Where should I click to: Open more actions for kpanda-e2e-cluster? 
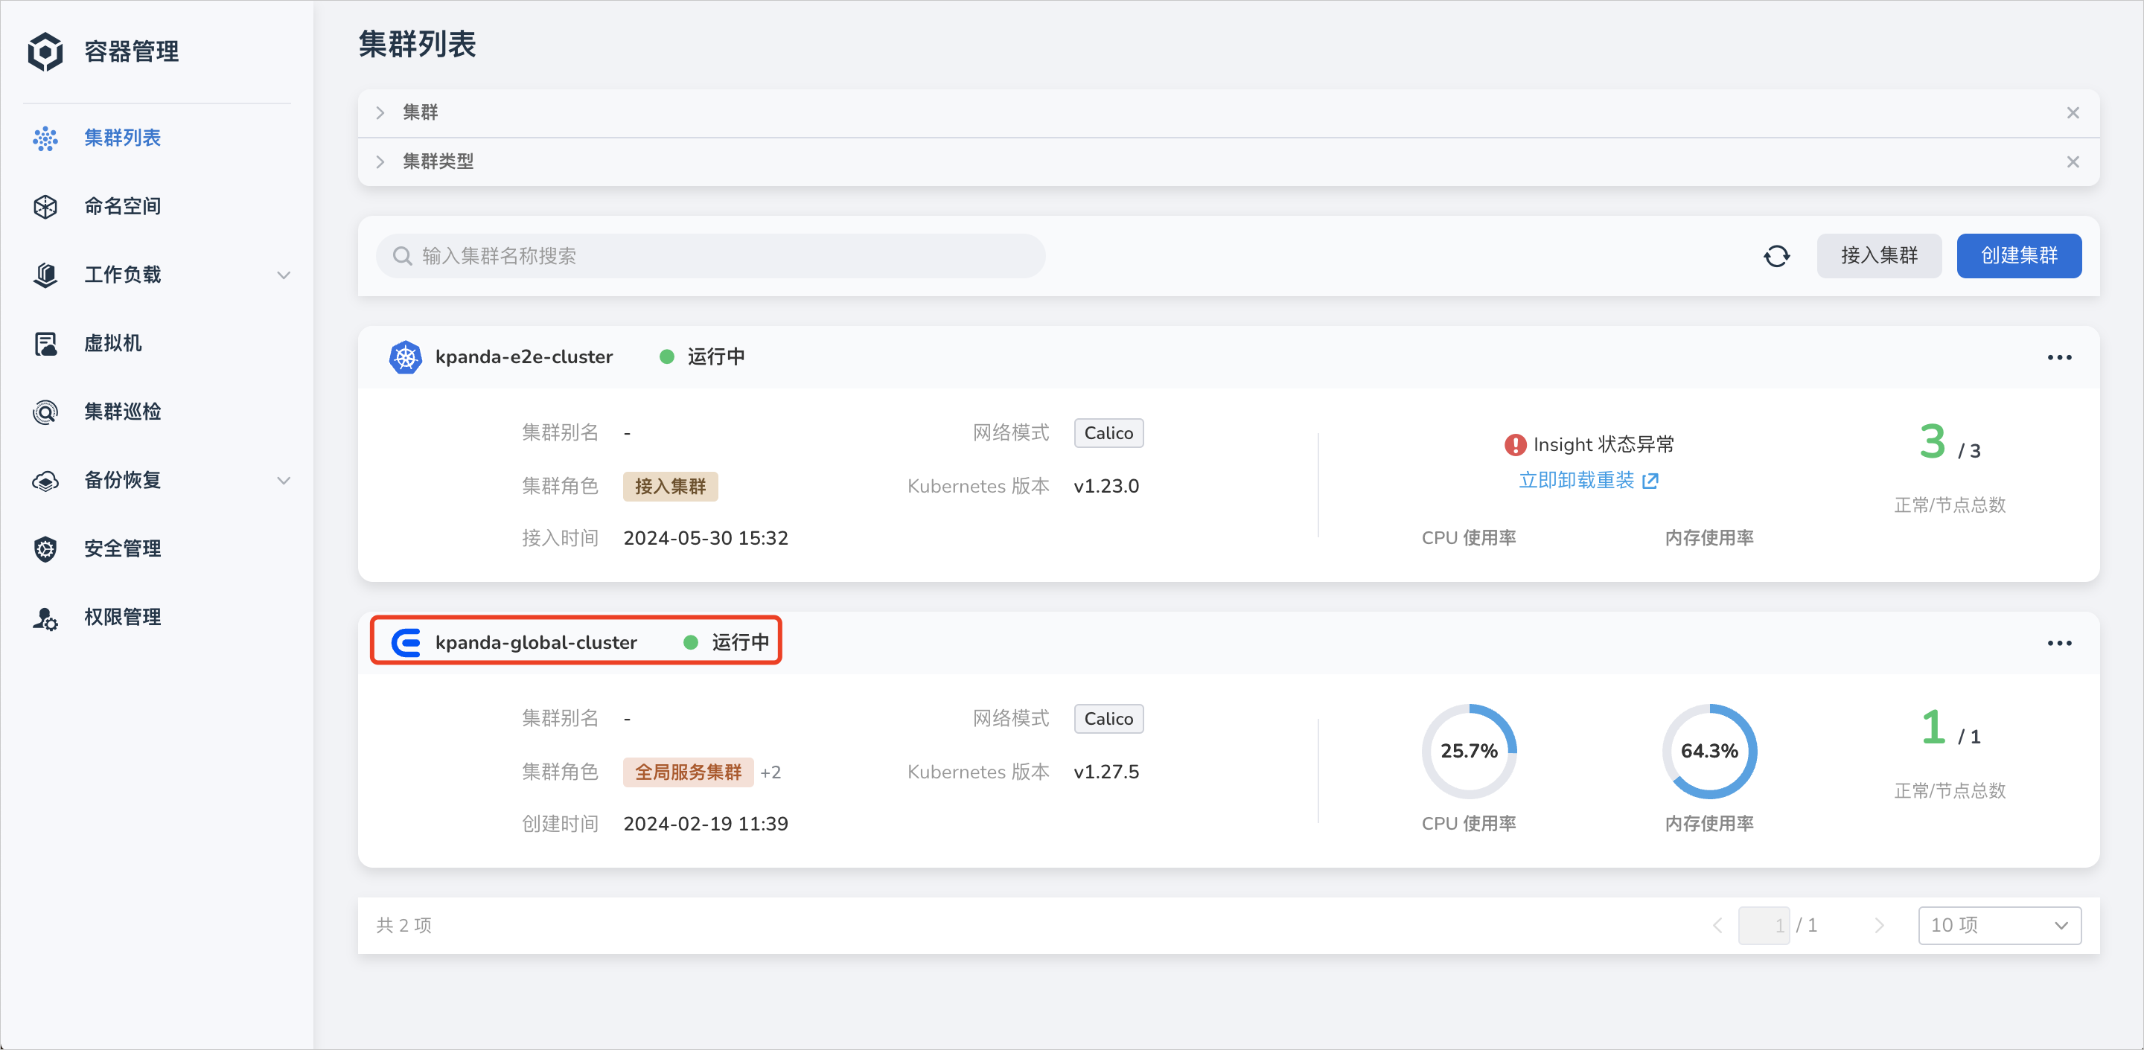click(x=2059, y=358)
